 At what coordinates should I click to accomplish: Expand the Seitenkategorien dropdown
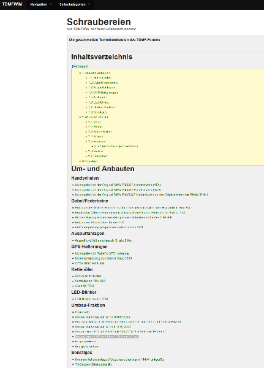pyautogui.click(x=75, y=4)
